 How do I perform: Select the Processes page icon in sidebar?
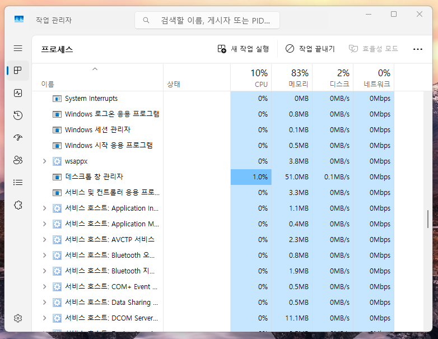(x=18, y=71)
